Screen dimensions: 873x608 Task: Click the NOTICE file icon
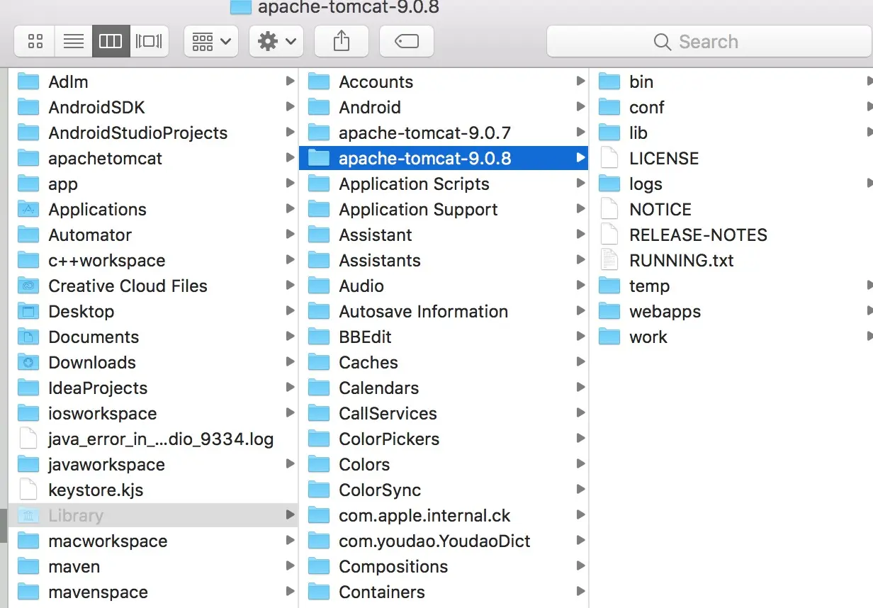click(609, 210)
